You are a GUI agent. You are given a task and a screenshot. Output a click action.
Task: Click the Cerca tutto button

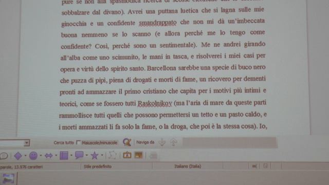64,143
